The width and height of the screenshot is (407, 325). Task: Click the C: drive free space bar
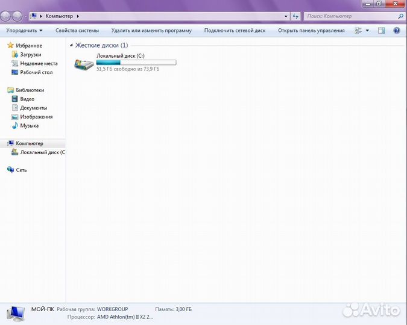[136, 62]
